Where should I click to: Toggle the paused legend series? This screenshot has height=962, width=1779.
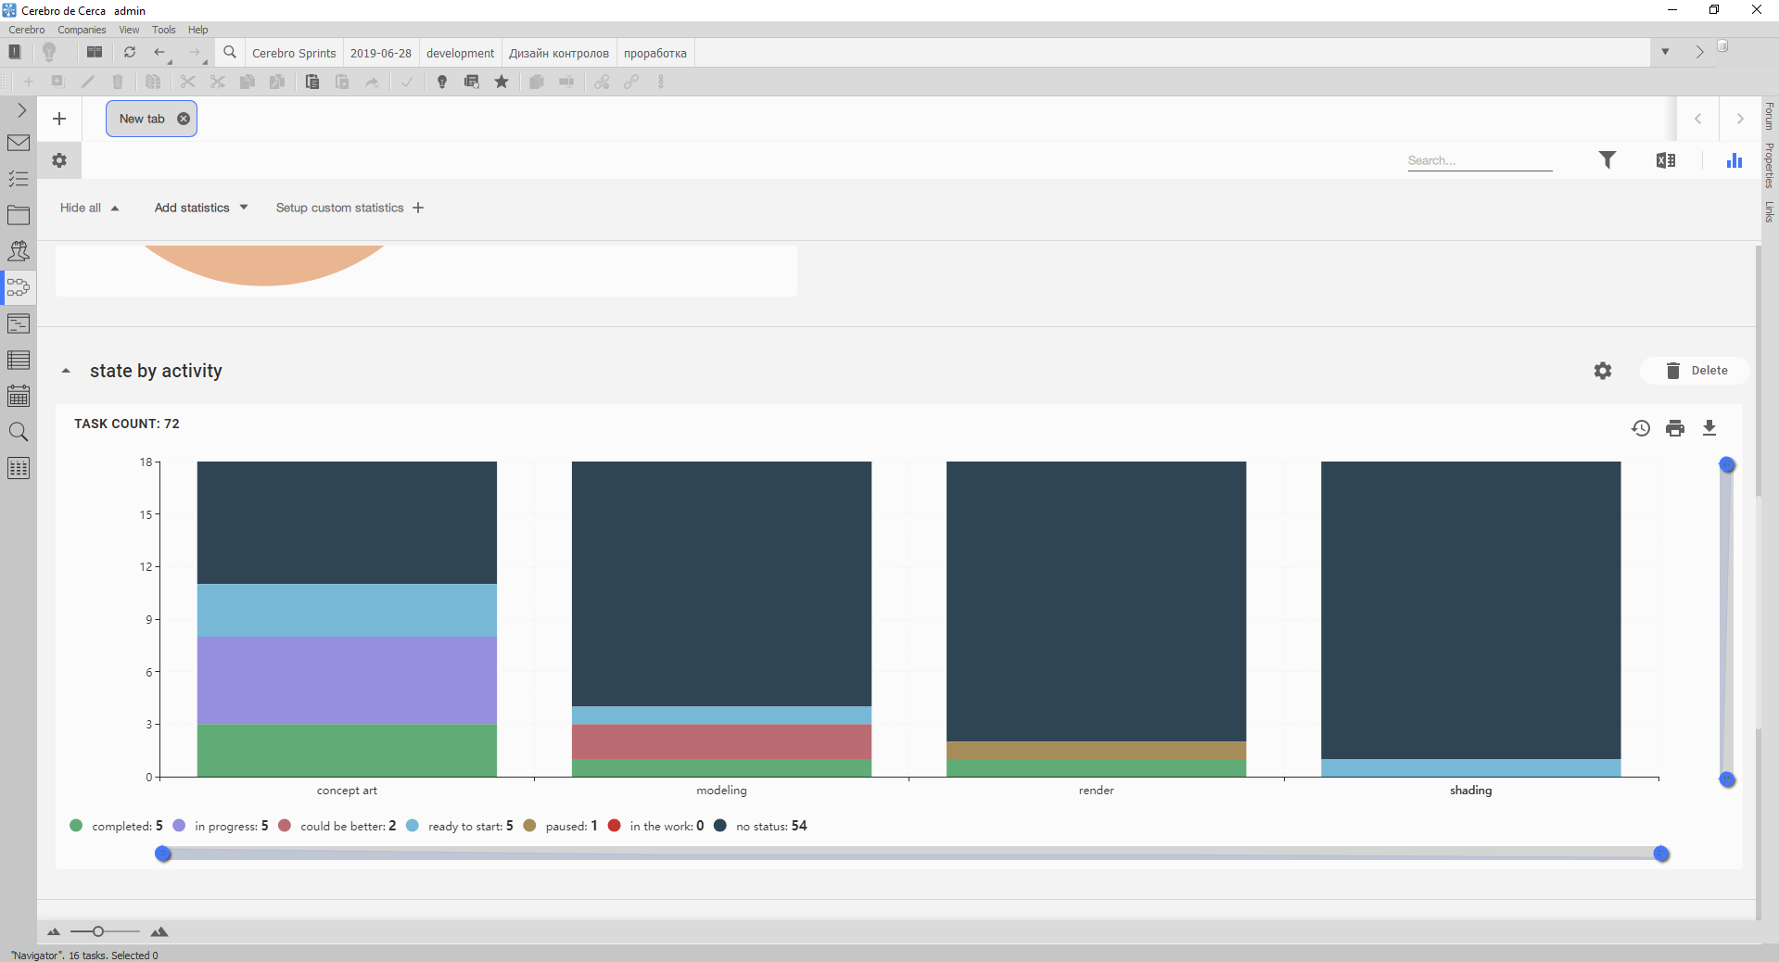(561, 826)
